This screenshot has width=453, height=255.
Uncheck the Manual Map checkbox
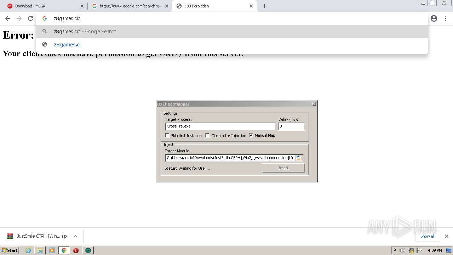pos(251,135)
